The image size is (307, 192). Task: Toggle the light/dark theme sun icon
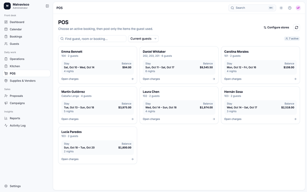click(281, 8)
